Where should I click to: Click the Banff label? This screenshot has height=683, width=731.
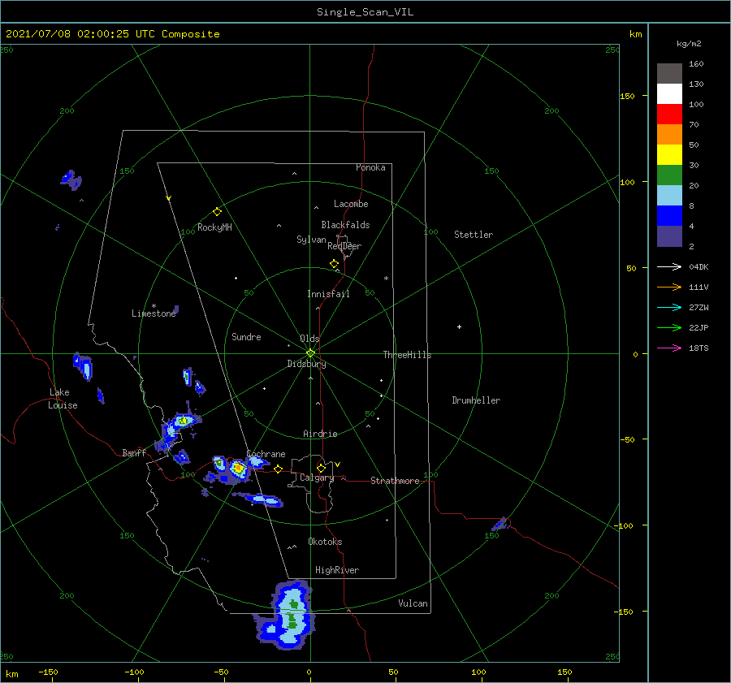pos(134,452)
